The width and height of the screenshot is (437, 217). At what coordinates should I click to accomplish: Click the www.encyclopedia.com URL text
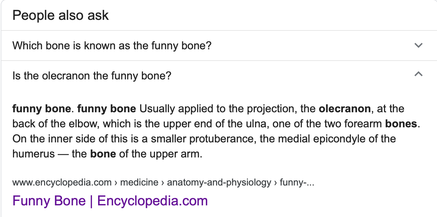tap(62, 182)
